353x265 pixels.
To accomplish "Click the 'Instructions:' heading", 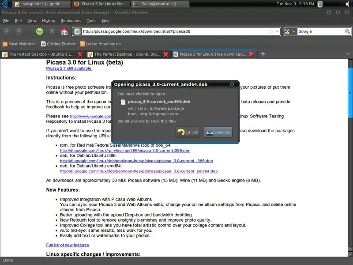I will pos(61,78).
